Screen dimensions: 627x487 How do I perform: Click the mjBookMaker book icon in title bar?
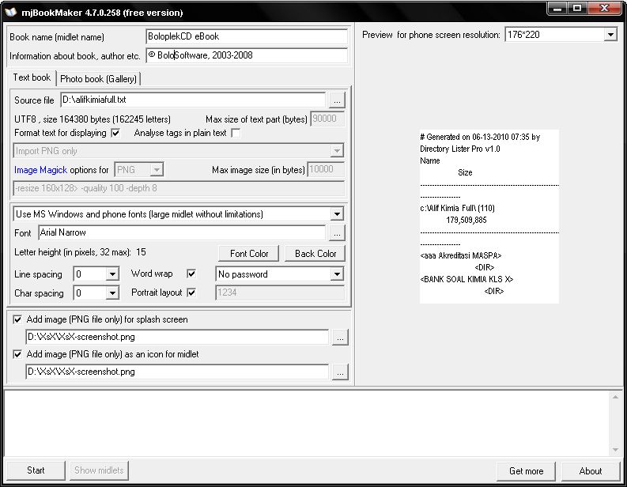[x=11, y=12]
